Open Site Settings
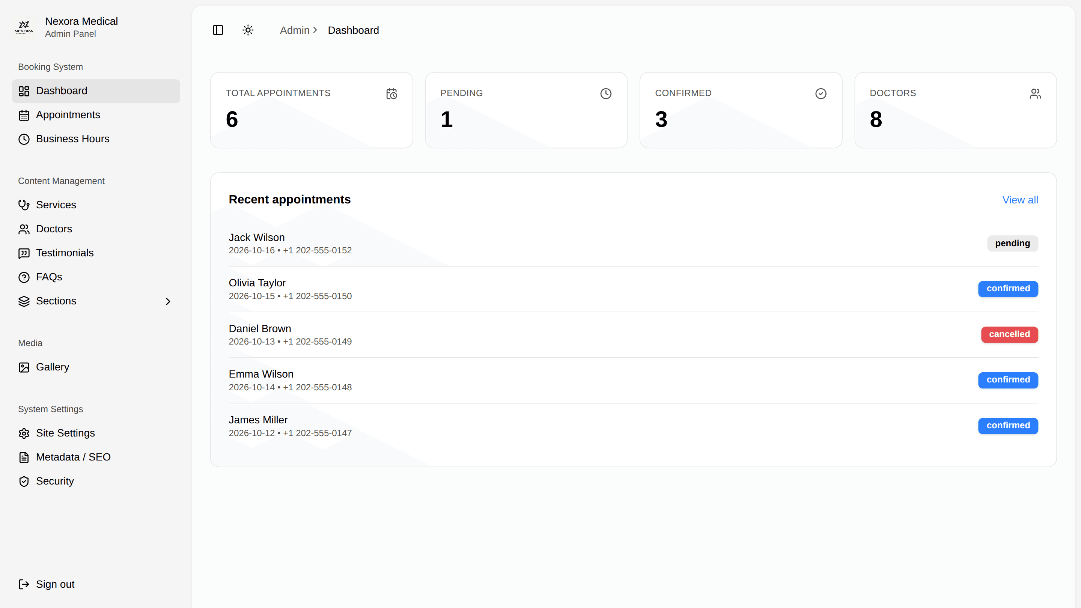This screenshot has height=608, width=1081. pyautogui.click(x=96, y=433)
